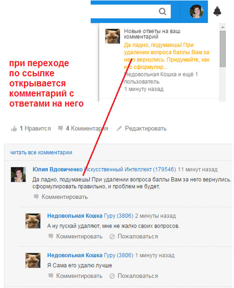Click the cat avatar in notification panel
The height and width of the screenshot is (288, 234).
point(113,36)
